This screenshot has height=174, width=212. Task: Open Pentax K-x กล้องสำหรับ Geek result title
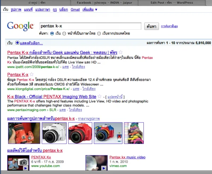point(62,53)
